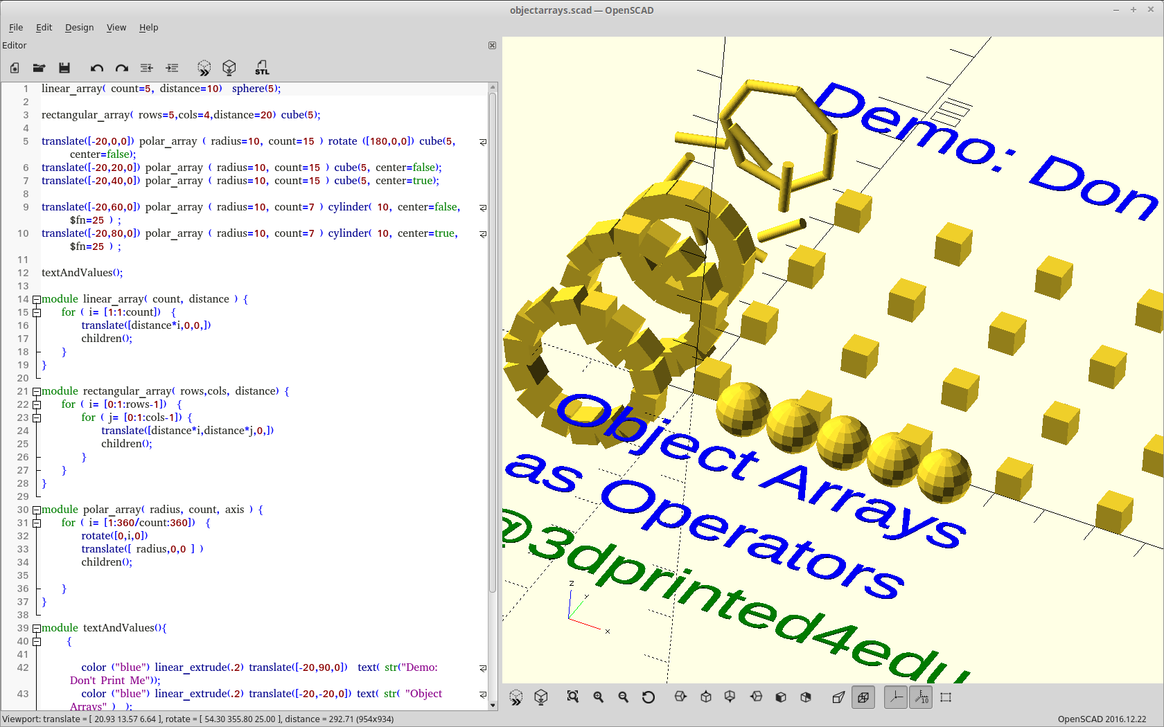Screen dimensions: 1164x727
Task: Export the model as STL
Action: pyautogui.click(x=262, y=68)
